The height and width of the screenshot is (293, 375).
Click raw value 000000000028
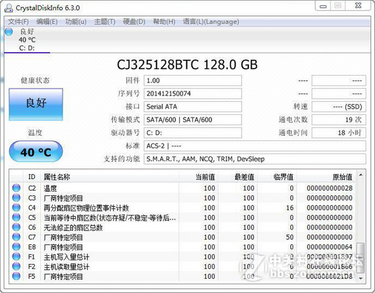(330, 188)
